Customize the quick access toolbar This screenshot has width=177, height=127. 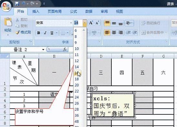pyautogui.click(x=44, y=4)
